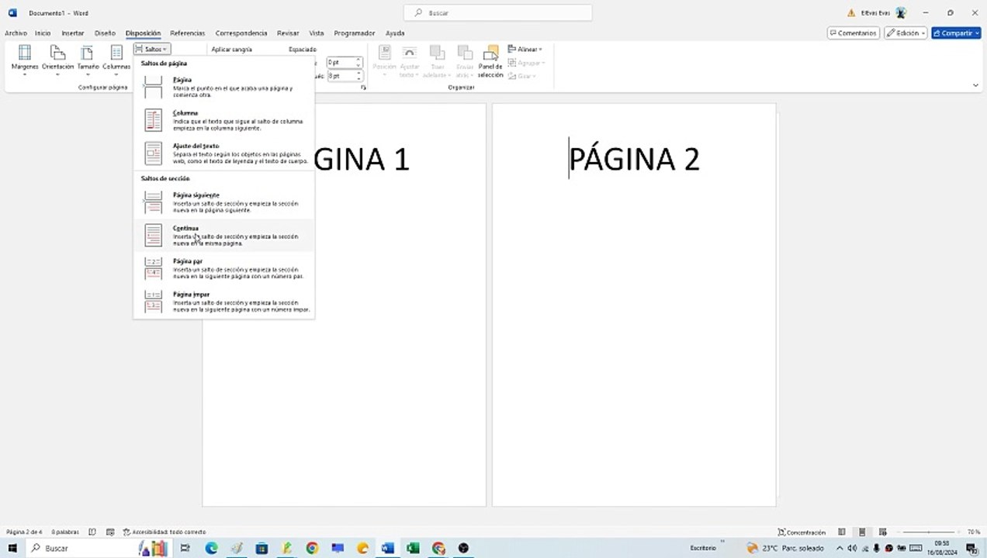Open the Alinear dropdown
Screen dimensions: 987x558
pos(525,49)
